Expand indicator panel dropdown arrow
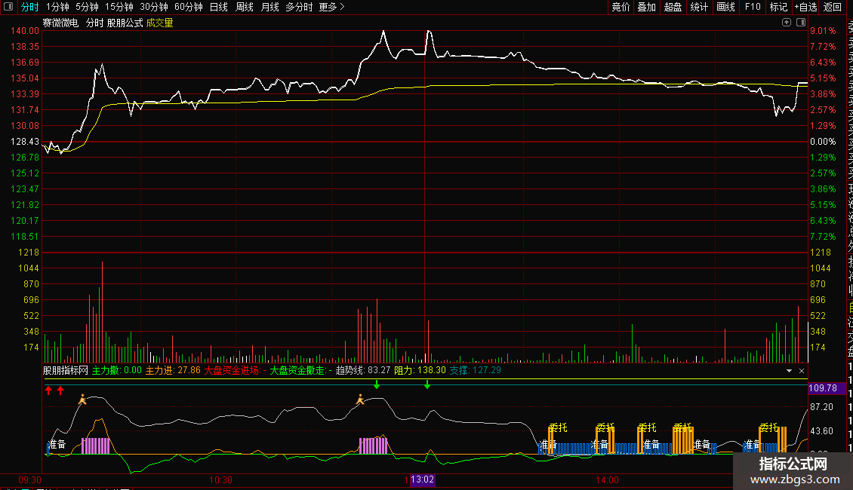This screenshot has height=490, width=853. tap(790, 371)
